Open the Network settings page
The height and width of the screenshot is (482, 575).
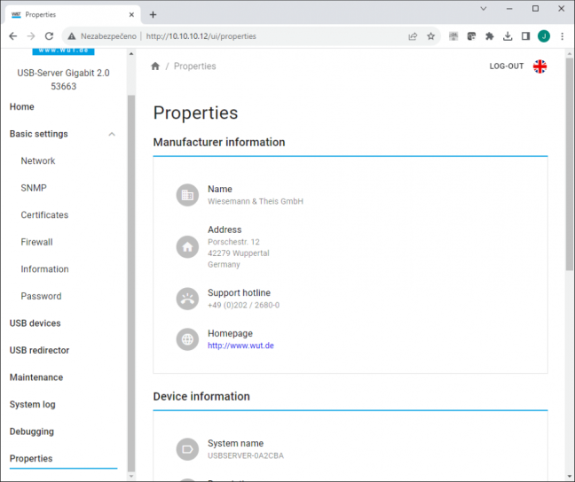38,160
